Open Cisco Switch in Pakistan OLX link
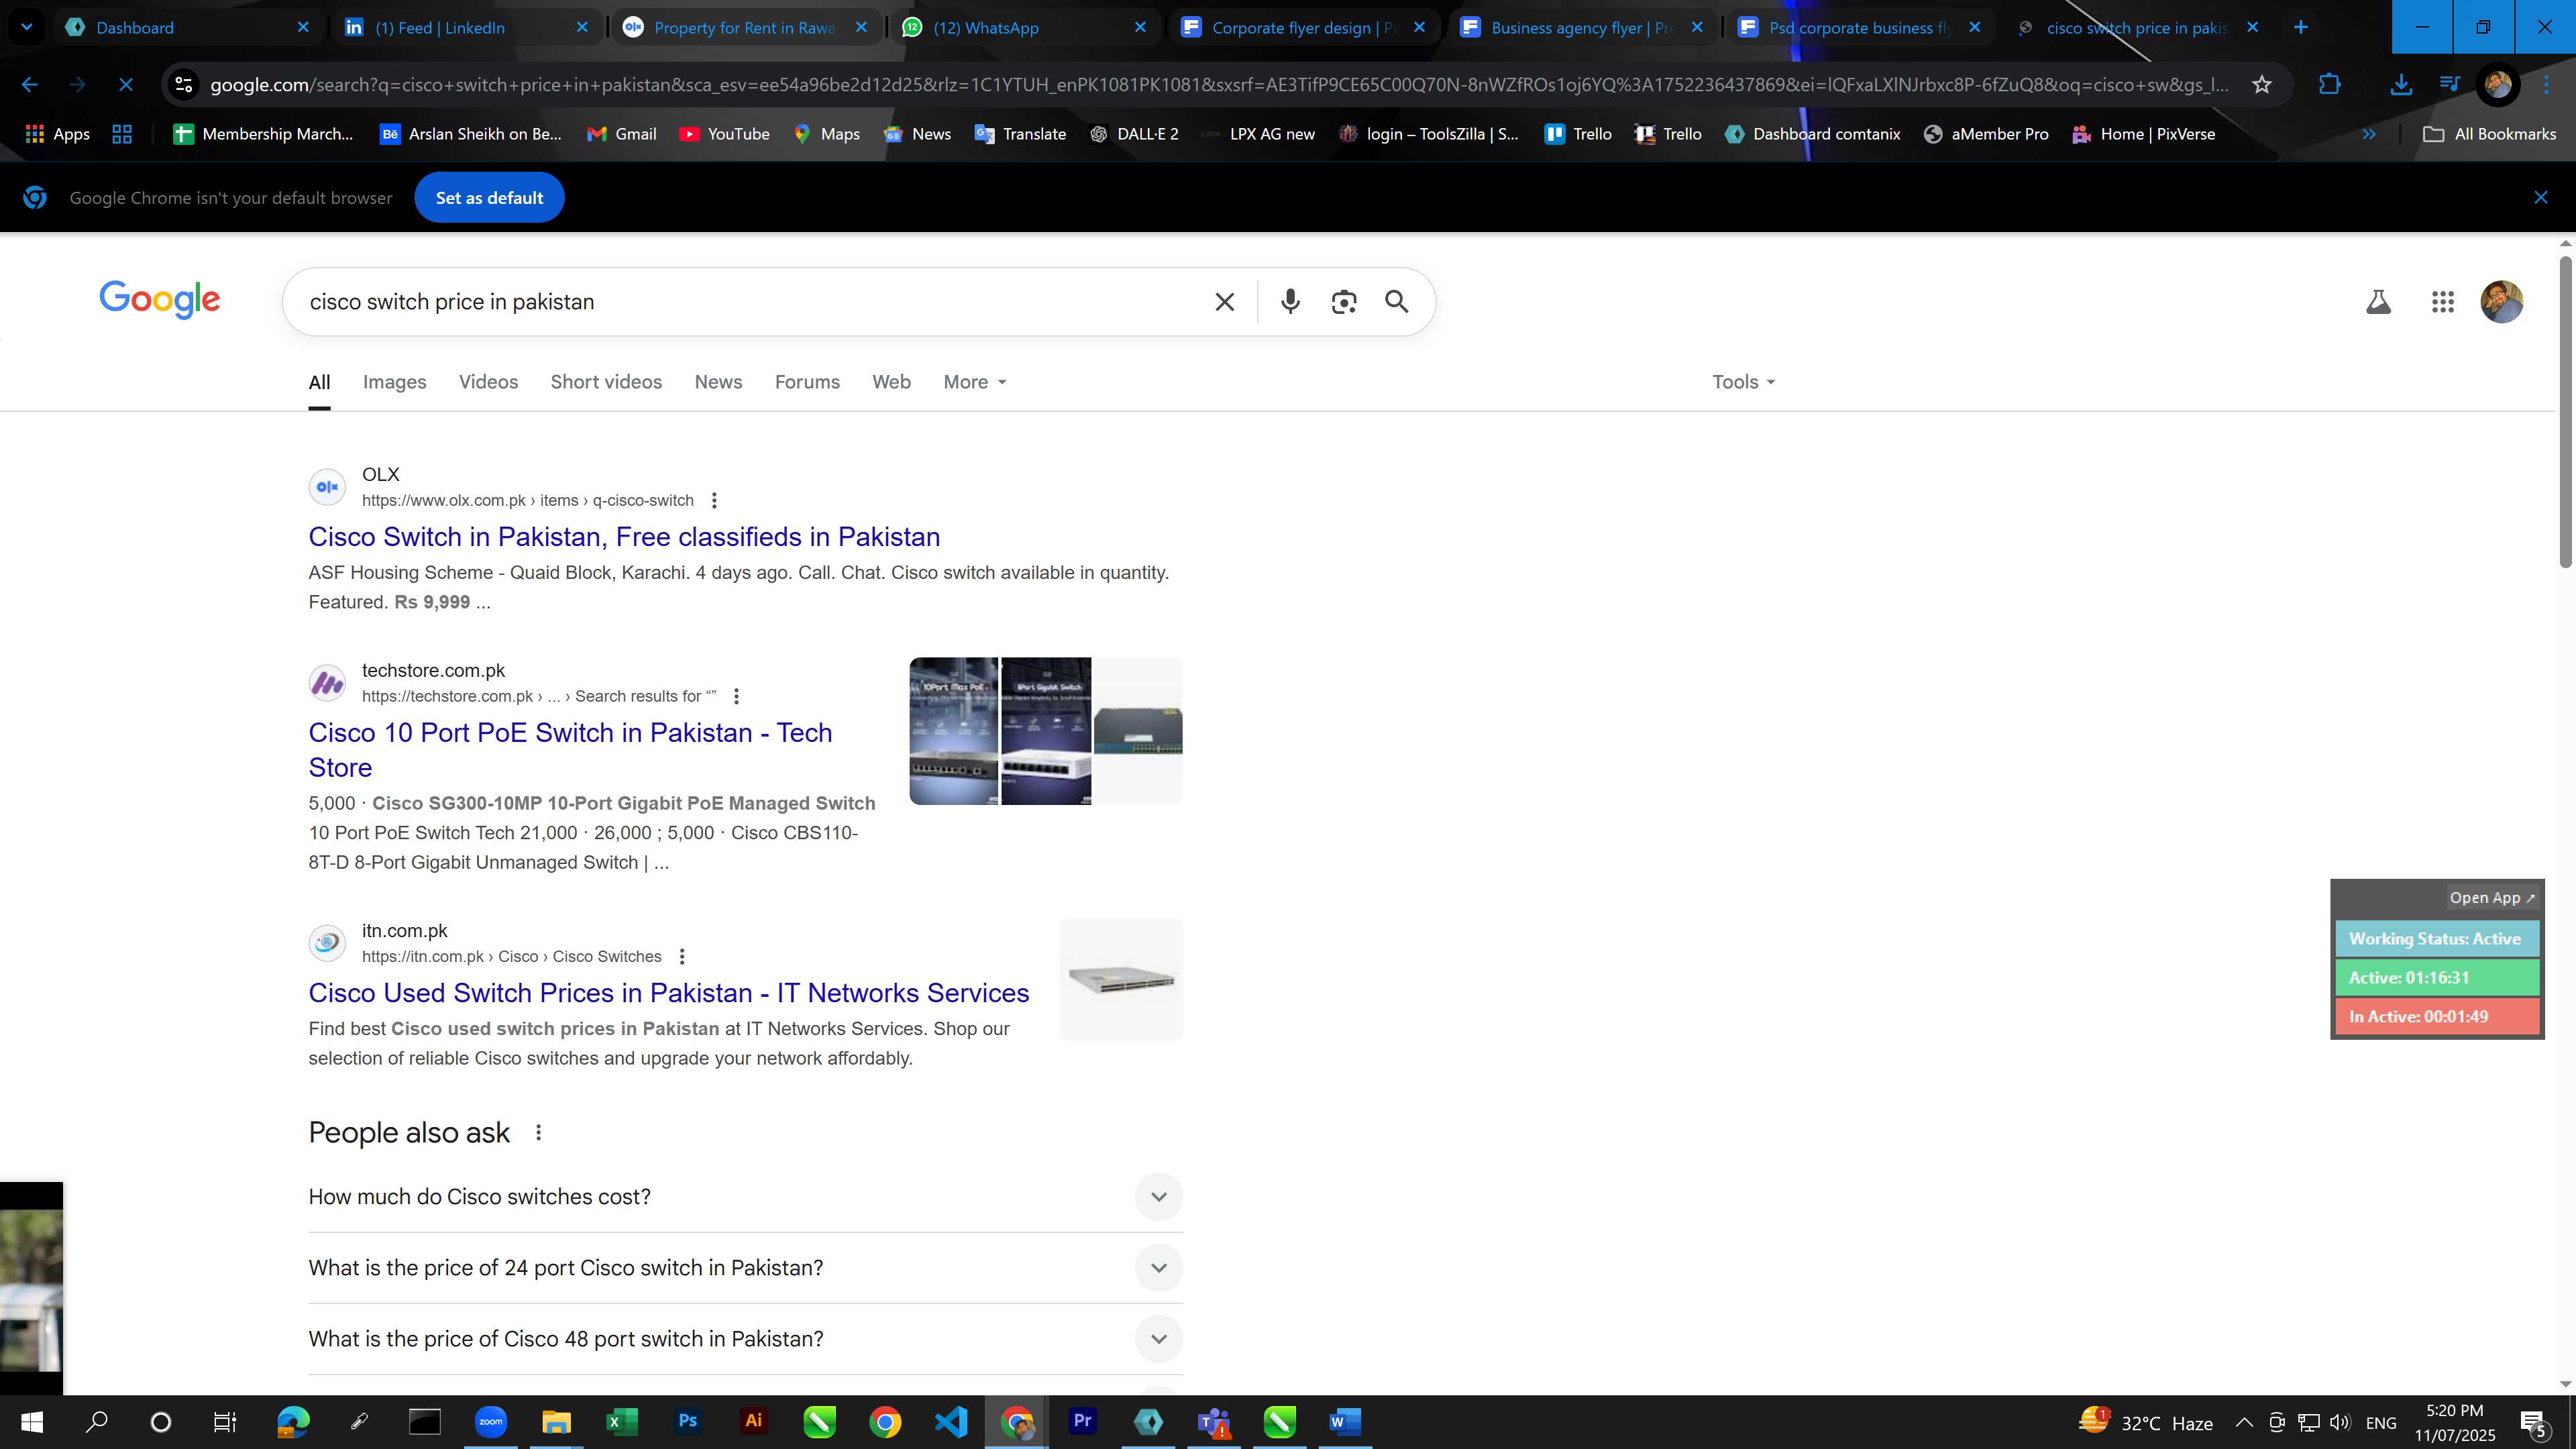Screen dimensions: 2576x1449 click(624, 537)
